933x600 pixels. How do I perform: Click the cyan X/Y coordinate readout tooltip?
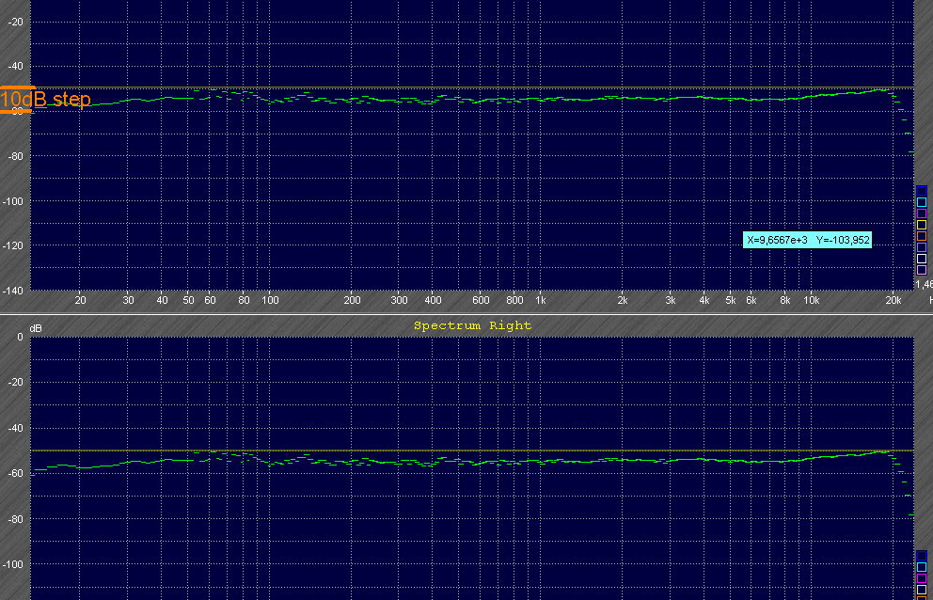[x=808, y=241]
